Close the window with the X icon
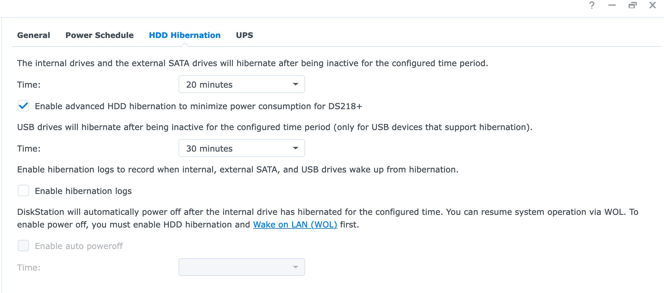This screenshot has width=664, height=293. point(653,5)
